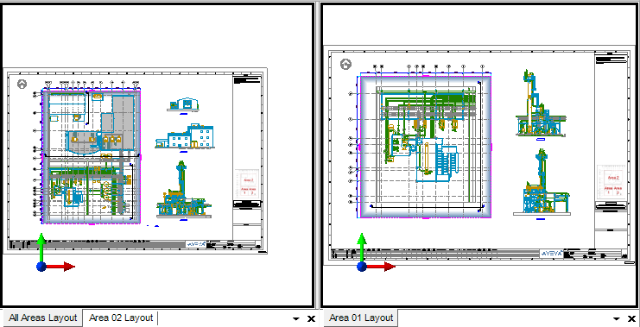This screenshot has width=640, height=327.
Task: Open the tab list dropdown beside Area 02 Layout
Action: (296, 319)
